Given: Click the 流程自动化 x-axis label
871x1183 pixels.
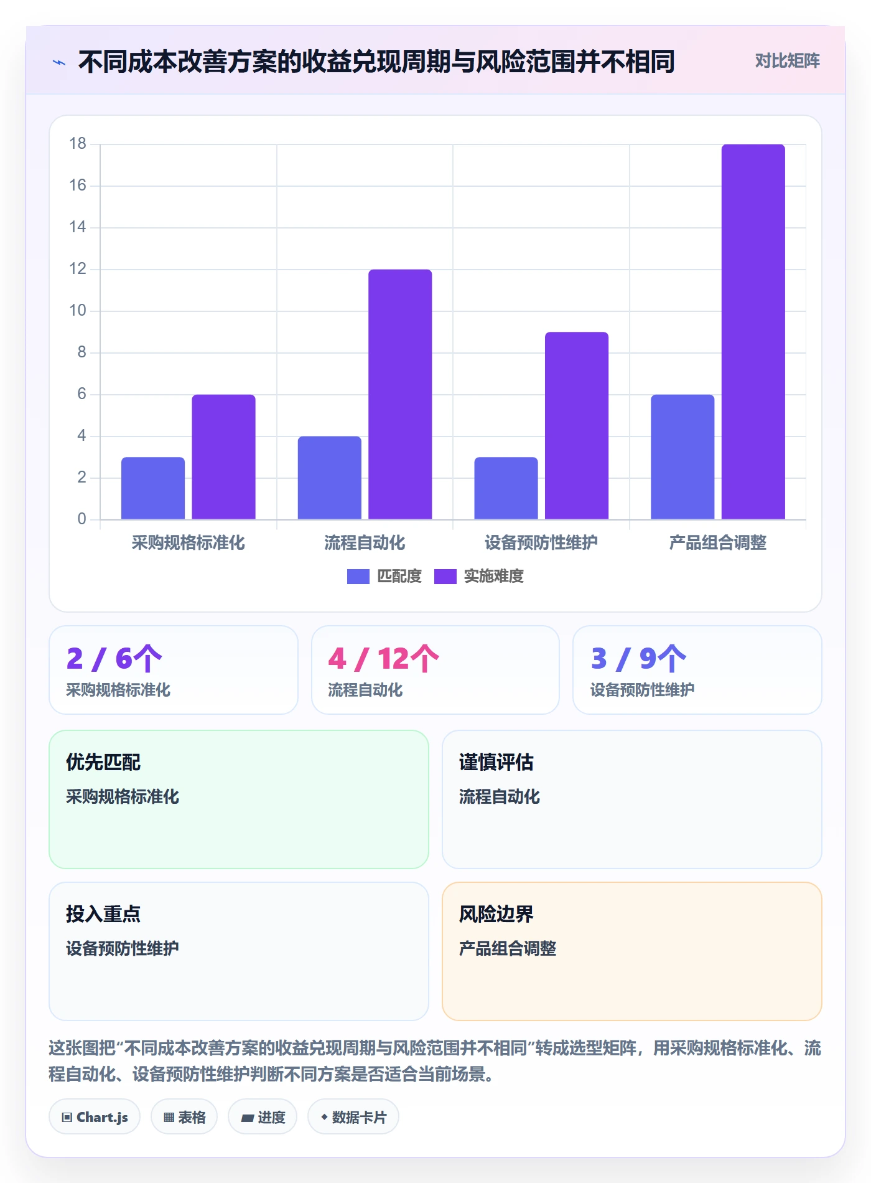Looking at the screenshot, I should tap(365, 543).
